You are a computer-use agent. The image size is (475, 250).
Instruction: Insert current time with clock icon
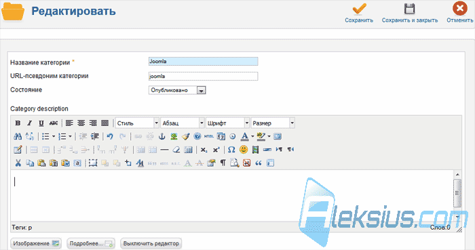[233, 136]
